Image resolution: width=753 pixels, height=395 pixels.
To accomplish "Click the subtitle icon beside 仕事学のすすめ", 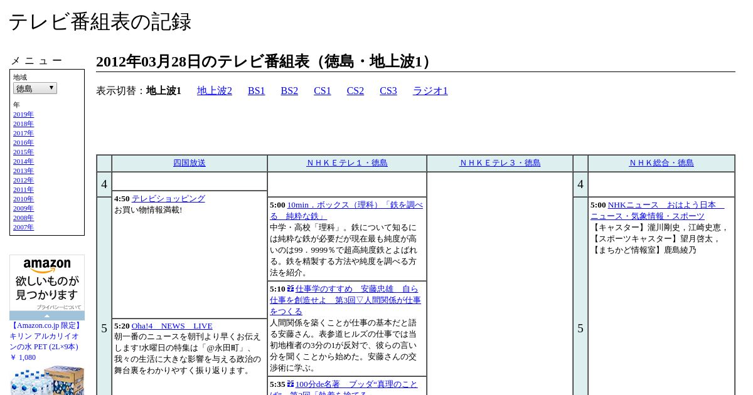I will 291,289.
